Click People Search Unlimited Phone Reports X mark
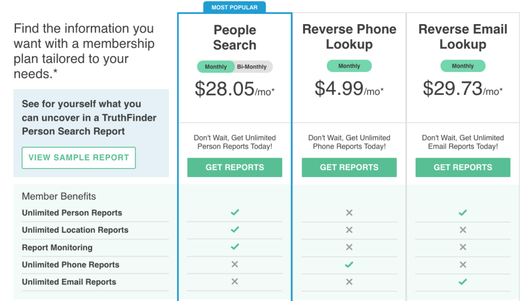526x301 pixels. (235, 264)
